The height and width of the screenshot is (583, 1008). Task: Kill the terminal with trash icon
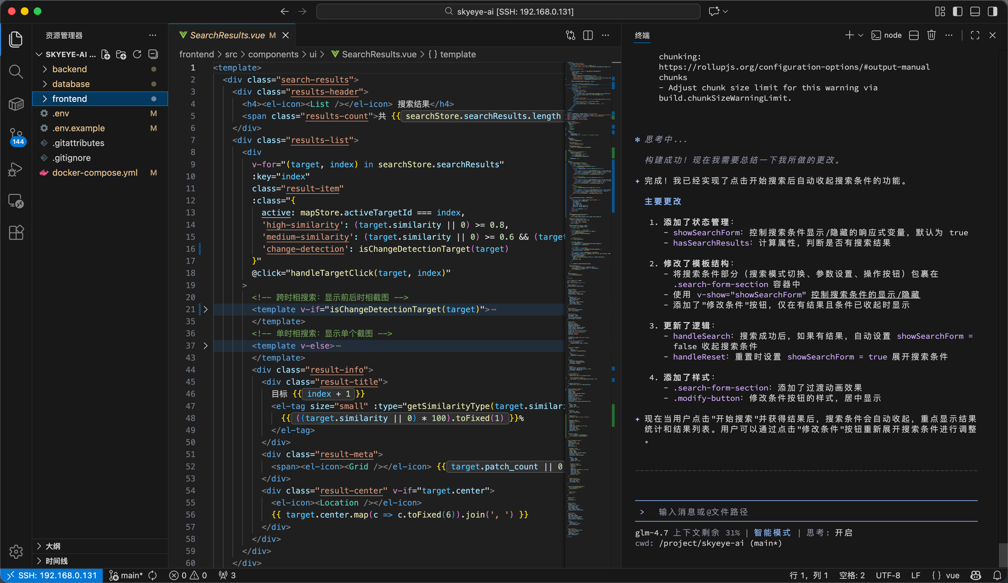(x=931, y=35)
